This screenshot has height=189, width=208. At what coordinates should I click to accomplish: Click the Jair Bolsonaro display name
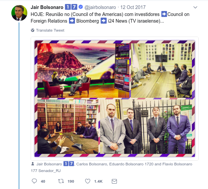(x=47, y=7)
